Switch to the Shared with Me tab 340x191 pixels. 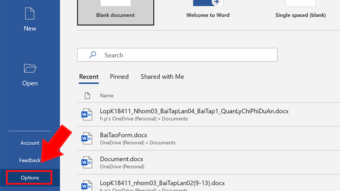coord(162,77)
